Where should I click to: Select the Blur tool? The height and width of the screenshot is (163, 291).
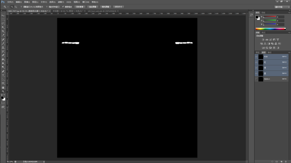coord(3,63)
